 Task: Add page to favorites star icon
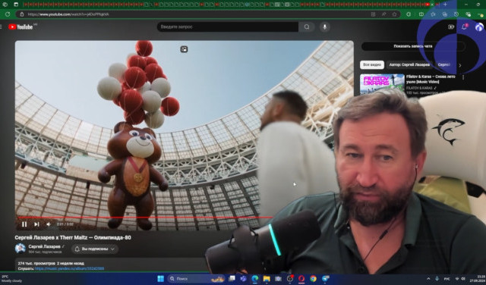coord(394,14)
